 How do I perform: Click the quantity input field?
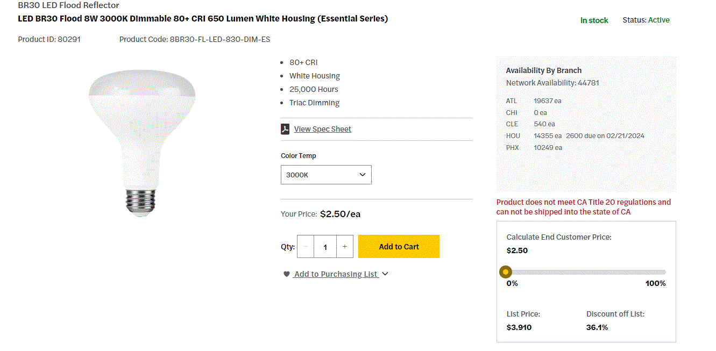tap(325, 247)
